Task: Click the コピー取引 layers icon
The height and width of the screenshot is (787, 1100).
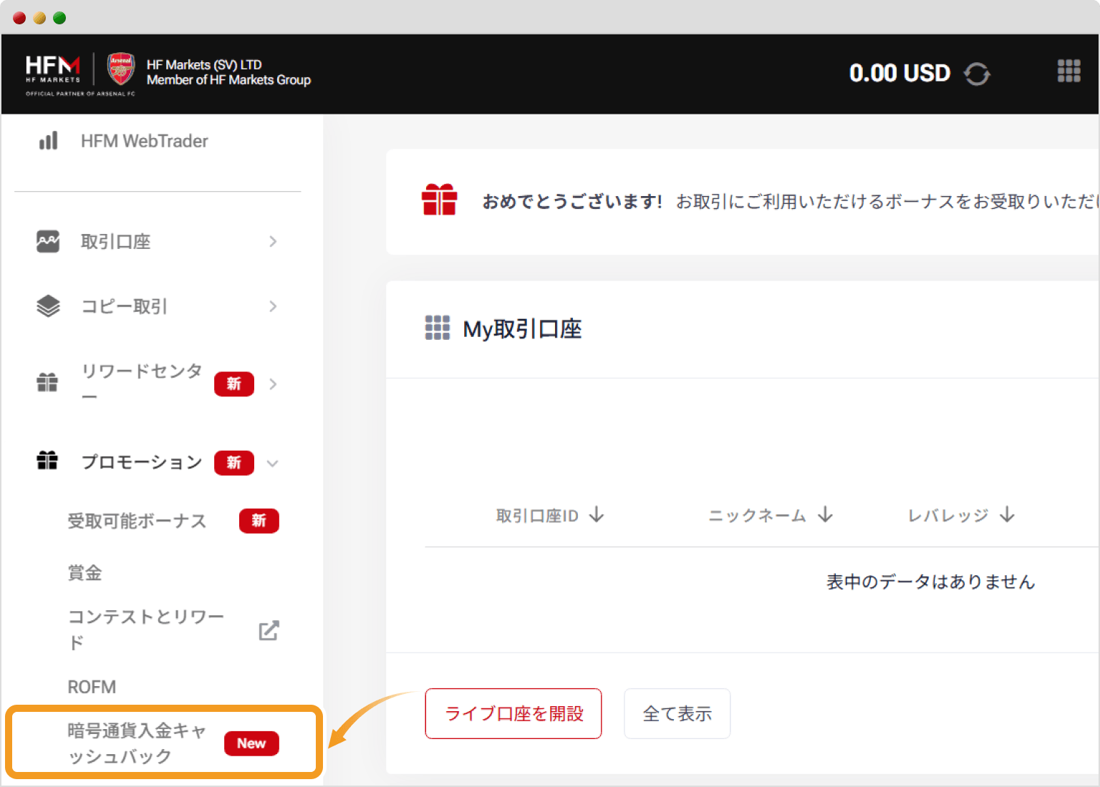Action: pos(48,306)
